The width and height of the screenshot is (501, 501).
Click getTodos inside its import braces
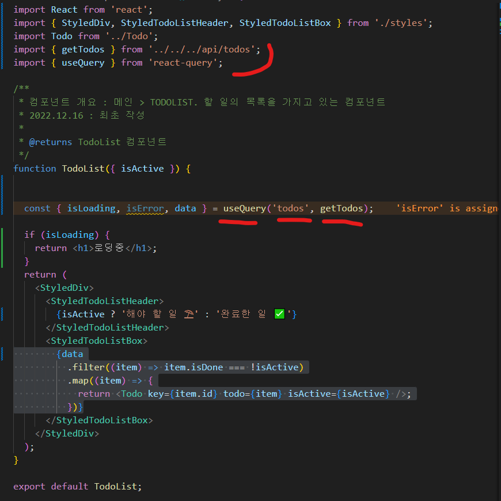[x=83, y=50]
